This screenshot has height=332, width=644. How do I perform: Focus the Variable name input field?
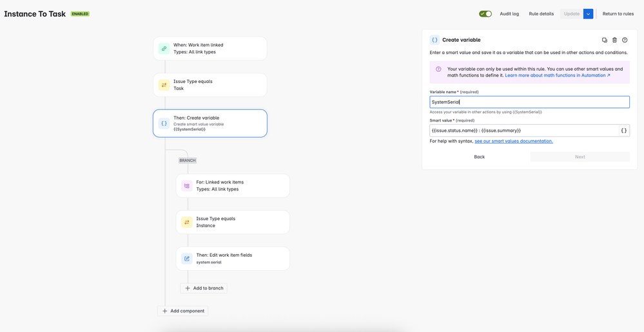pyautogui.click(x=529, y=102)
